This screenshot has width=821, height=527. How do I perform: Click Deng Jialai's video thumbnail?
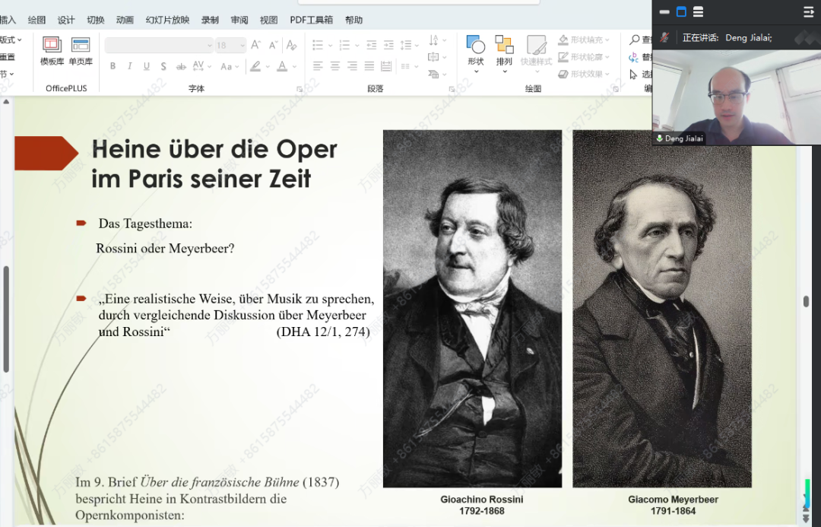736,97
